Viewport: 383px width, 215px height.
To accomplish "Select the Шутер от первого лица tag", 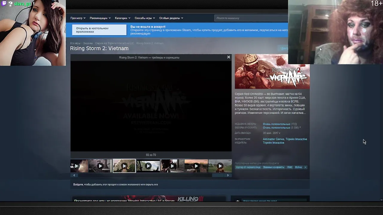I will [x=248, y=167].
